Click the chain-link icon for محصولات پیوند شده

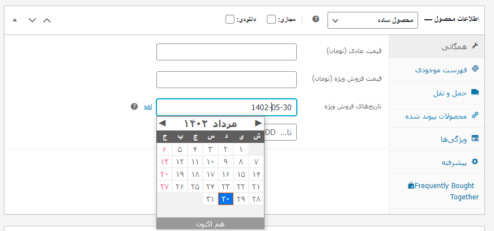click(x=475, y=115)
